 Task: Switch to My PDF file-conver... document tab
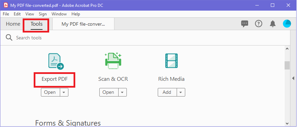(83, 24)
